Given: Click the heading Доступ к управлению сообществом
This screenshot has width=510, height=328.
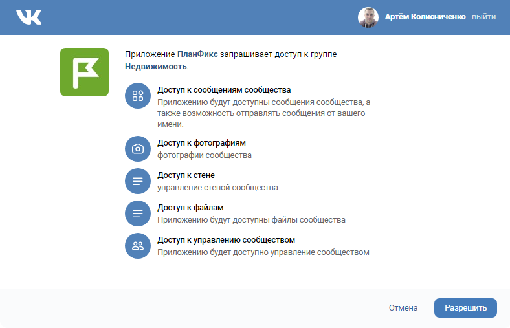Looking at the screenshot, I should coord(227,240).
